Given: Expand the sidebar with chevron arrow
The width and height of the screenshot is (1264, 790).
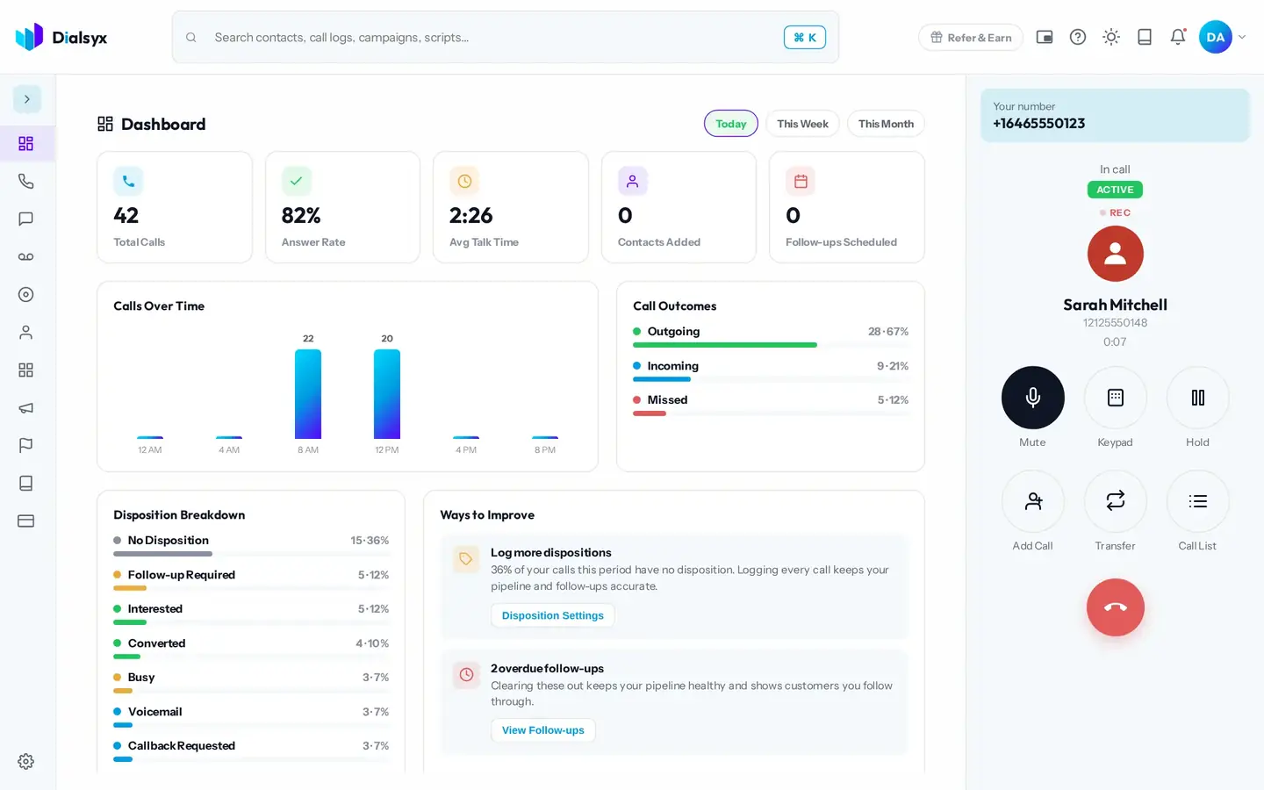Looking at the screenshot, I should [27, 99].
